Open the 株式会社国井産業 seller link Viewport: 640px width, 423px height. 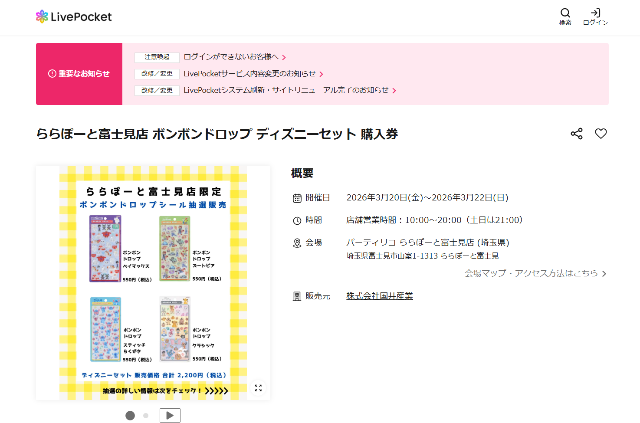click(379, 295)
